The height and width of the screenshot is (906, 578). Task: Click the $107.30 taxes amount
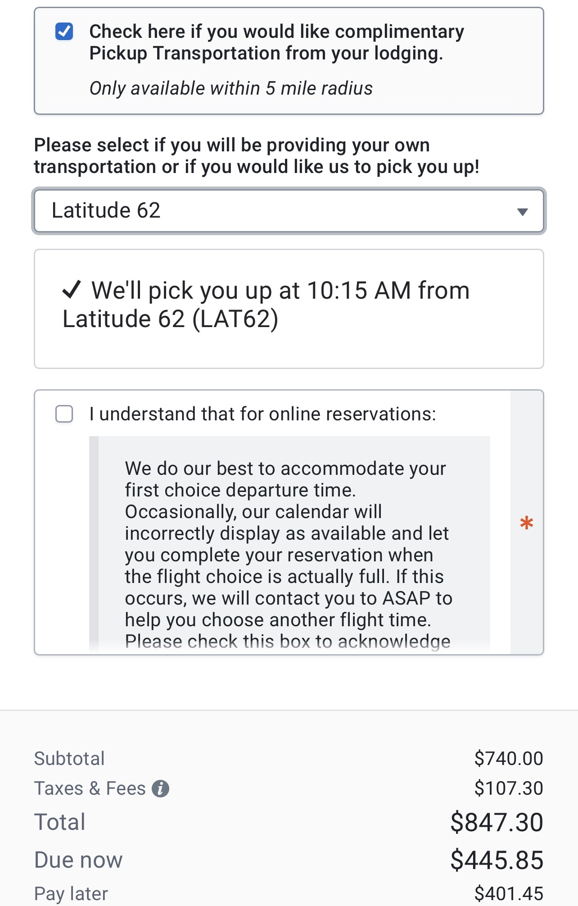[x=509, y=788]
